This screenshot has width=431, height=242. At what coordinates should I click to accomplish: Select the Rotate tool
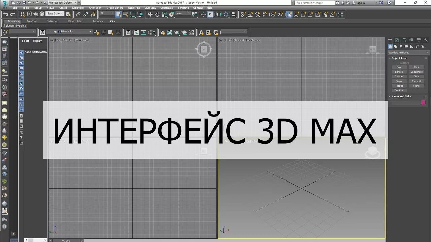click(157, 14)
